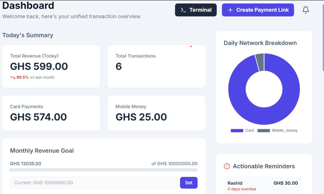Click the Mobile Money GHS 25.00 card

point(156,113)
